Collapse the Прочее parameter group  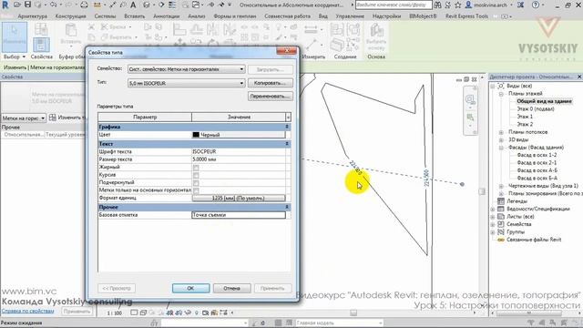pyautogui.click(x=287, y=207)
